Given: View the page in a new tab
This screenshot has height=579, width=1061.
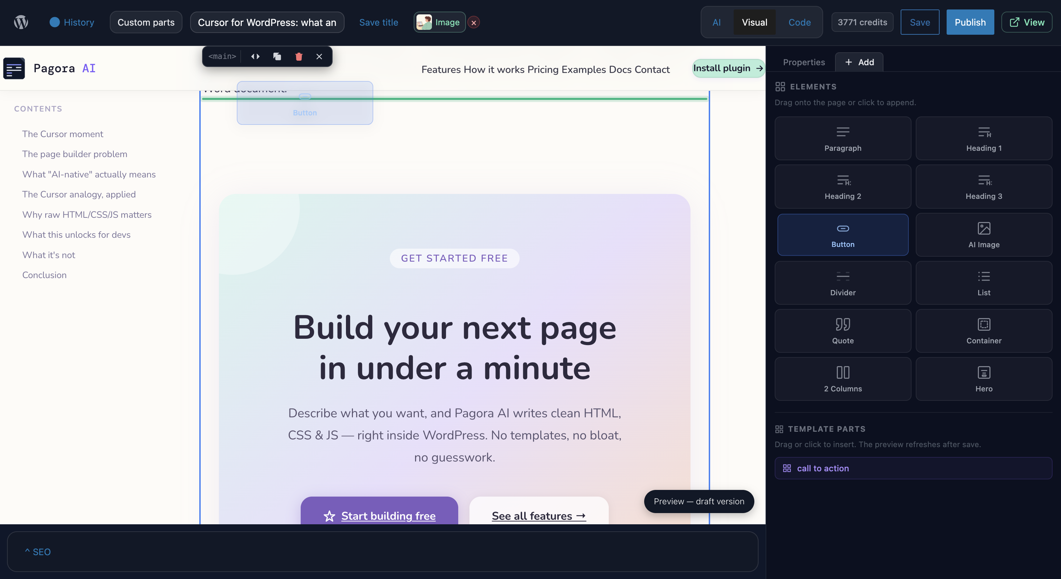Looking at the screenshot, I should click(1026, 22).
